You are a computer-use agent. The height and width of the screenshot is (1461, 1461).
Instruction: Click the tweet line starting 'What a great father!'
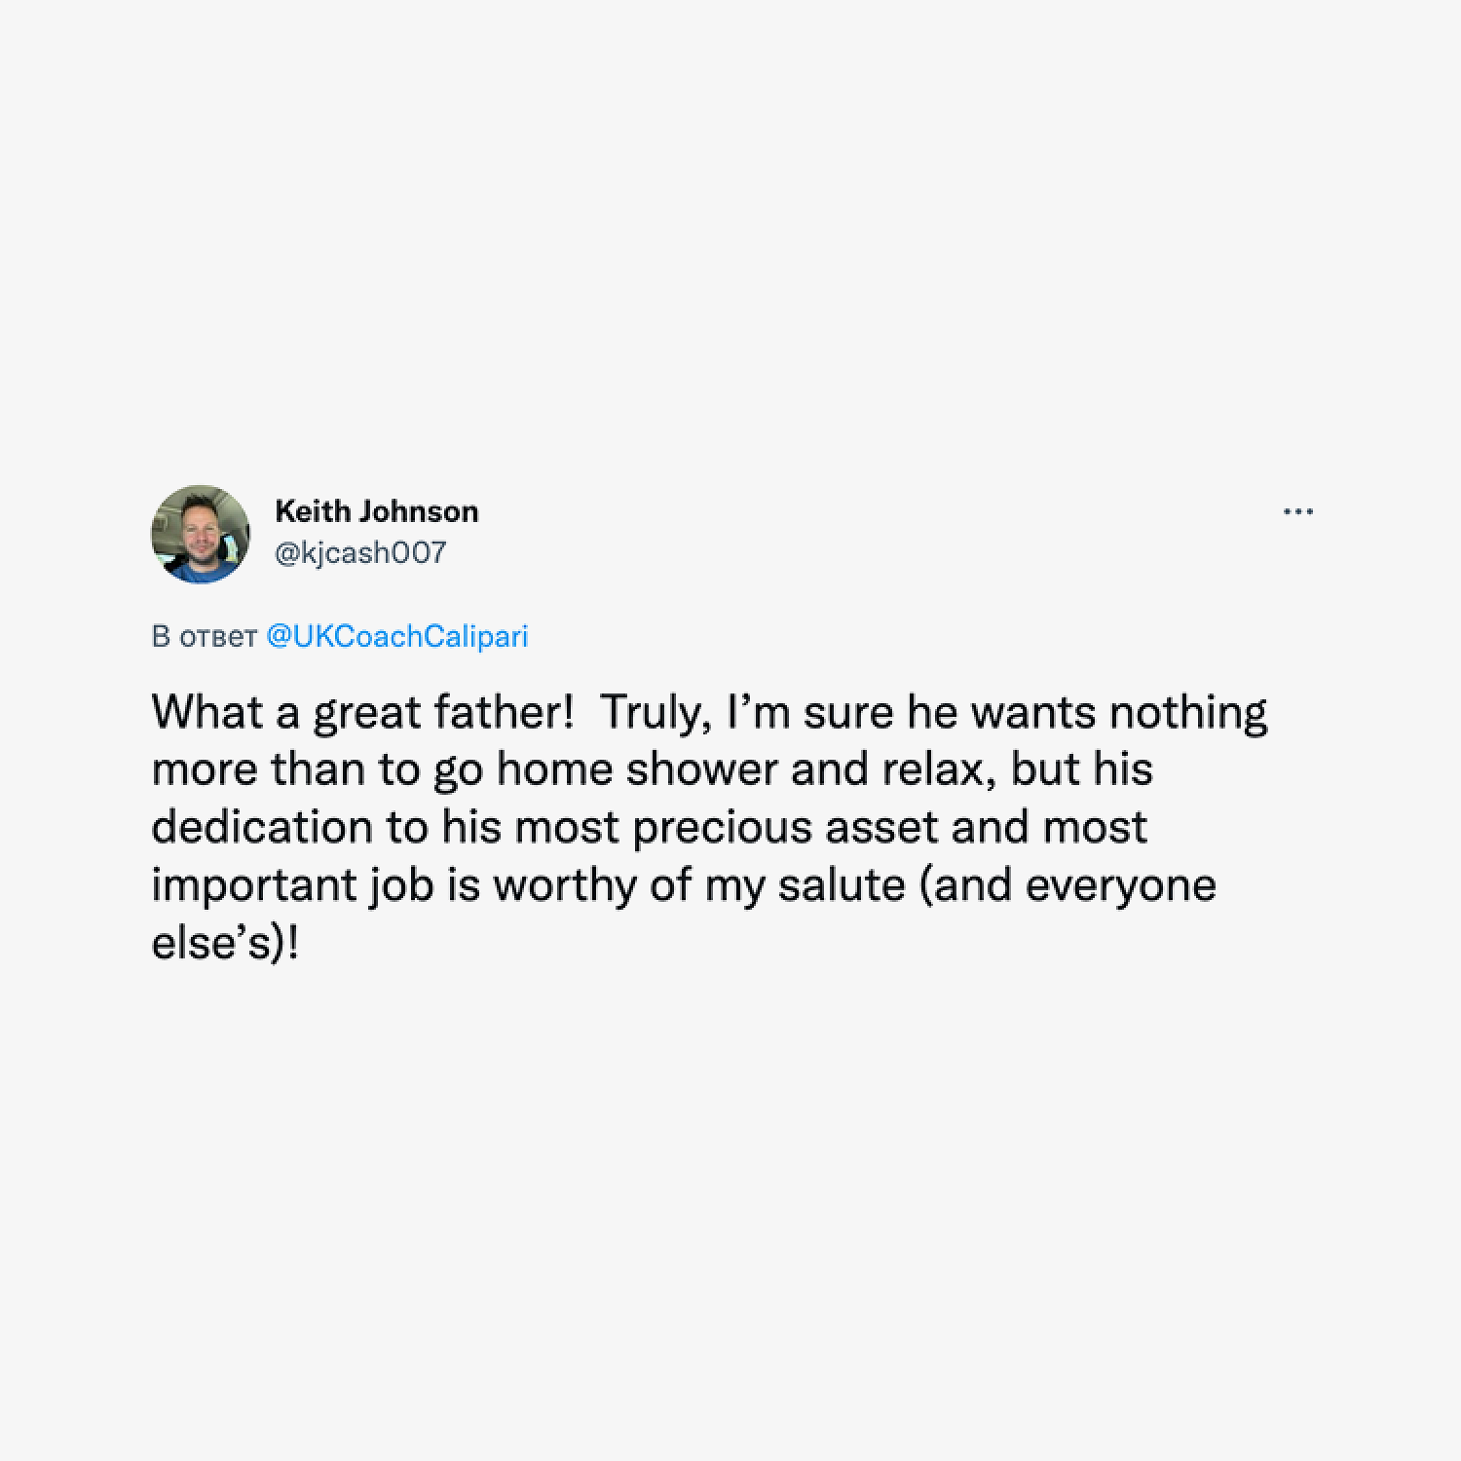pos(710,714)
